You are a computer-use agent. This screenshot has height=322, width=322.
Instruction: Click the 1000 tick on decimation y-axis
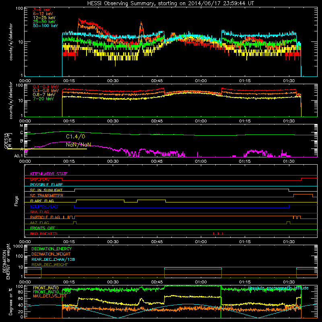coord(18,246)
